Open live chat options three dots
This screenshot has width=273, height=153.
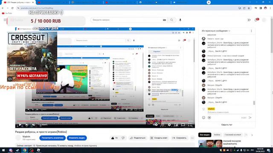[251, 31]
